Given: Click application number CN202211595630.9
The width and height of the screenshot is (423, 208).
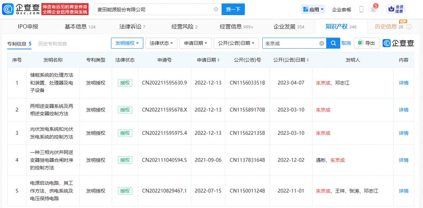Looking at the screenshot, I should point(164,83).
